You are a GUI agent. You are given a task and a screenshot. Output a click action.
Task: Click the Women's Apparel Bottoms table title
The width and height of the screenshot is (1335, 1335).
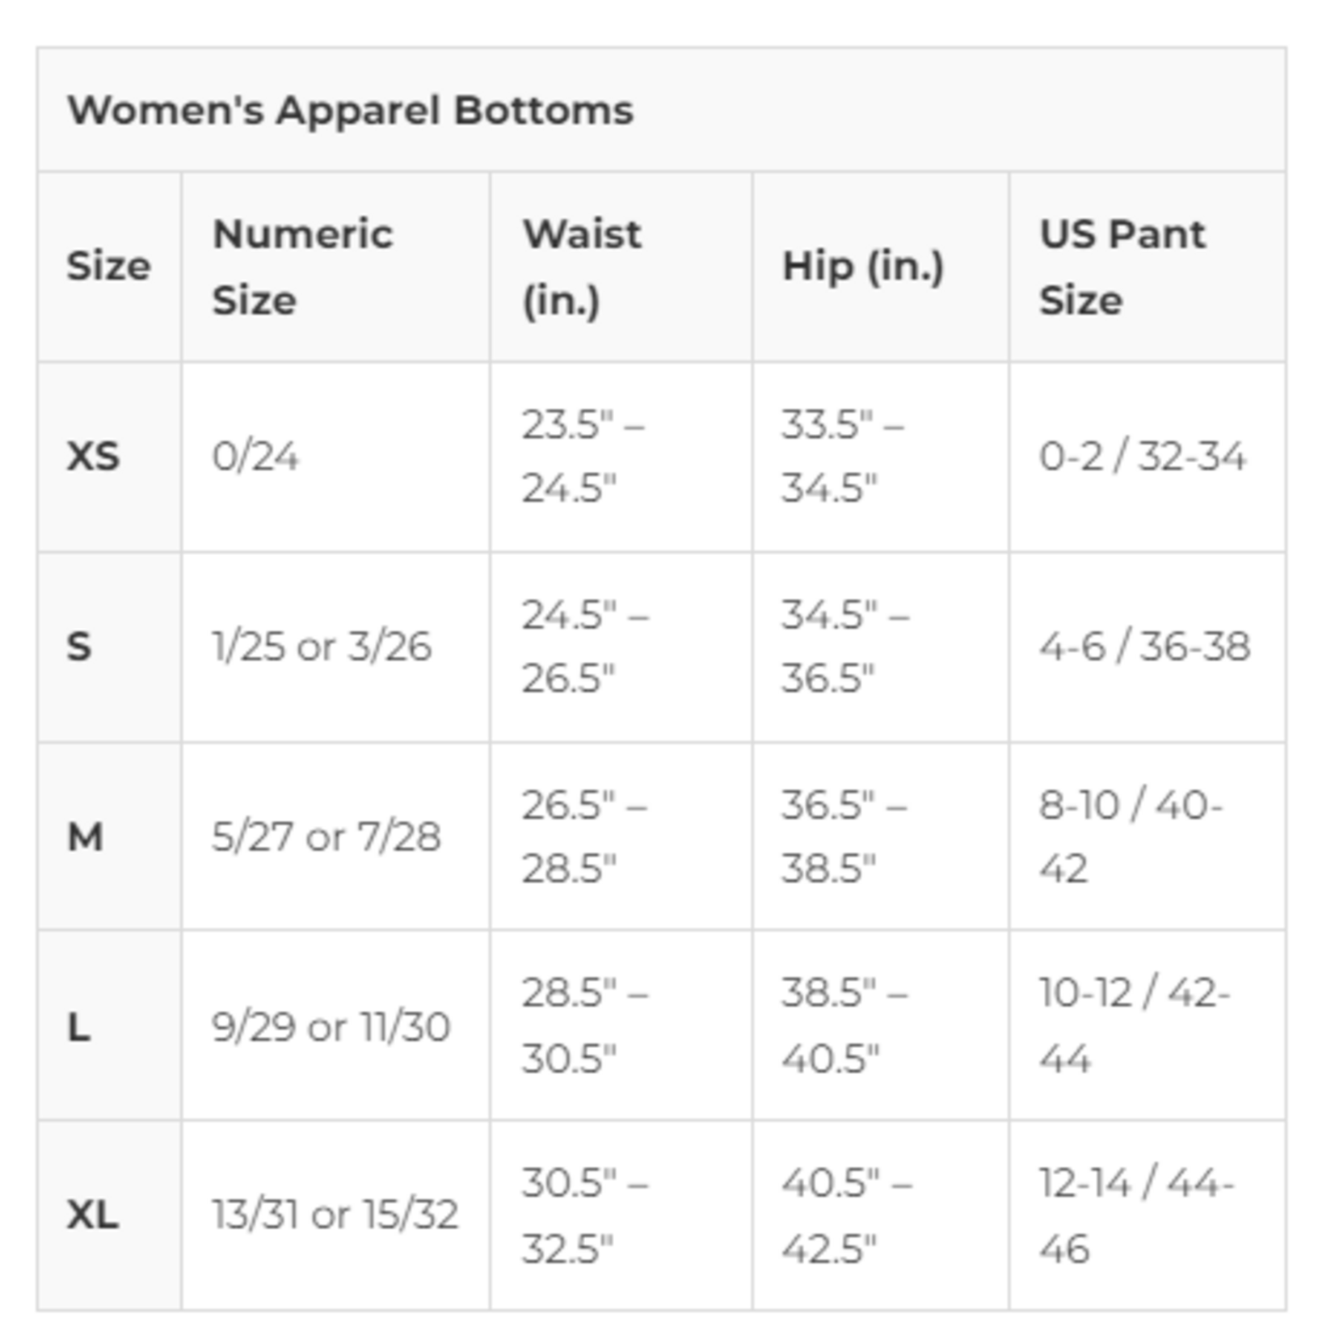tap(350, 110)
